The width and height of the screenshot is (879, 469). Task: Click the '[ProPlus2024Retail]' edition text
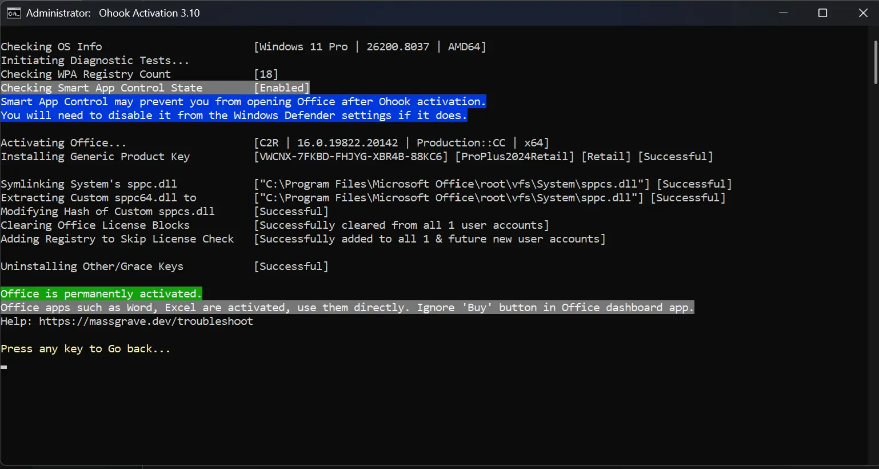coord(514,157)
